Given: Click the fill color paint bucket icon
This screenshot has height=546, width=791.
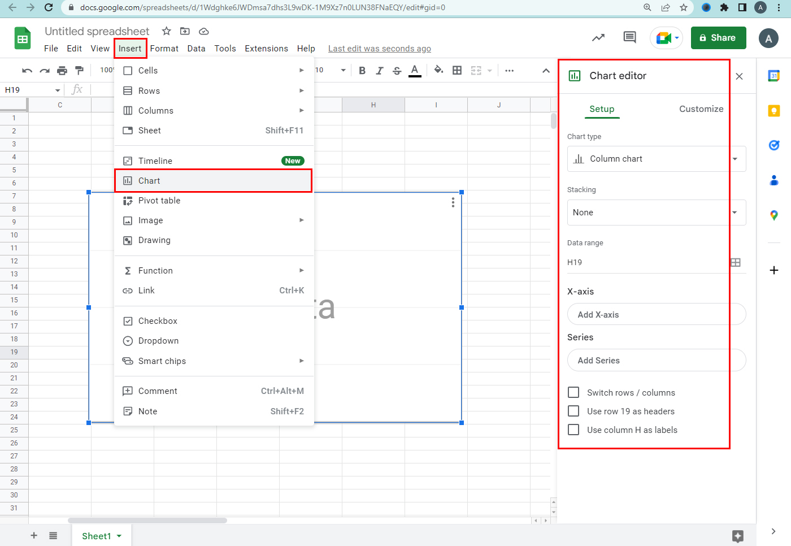Looking at the screenshot, I should coord(438,70).
